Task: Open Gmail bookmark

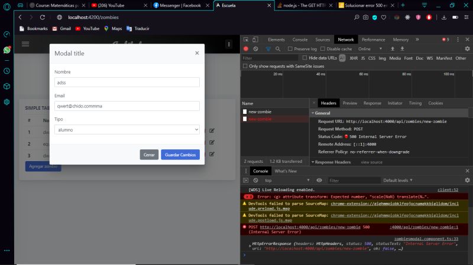Action: tap(61, 28)
